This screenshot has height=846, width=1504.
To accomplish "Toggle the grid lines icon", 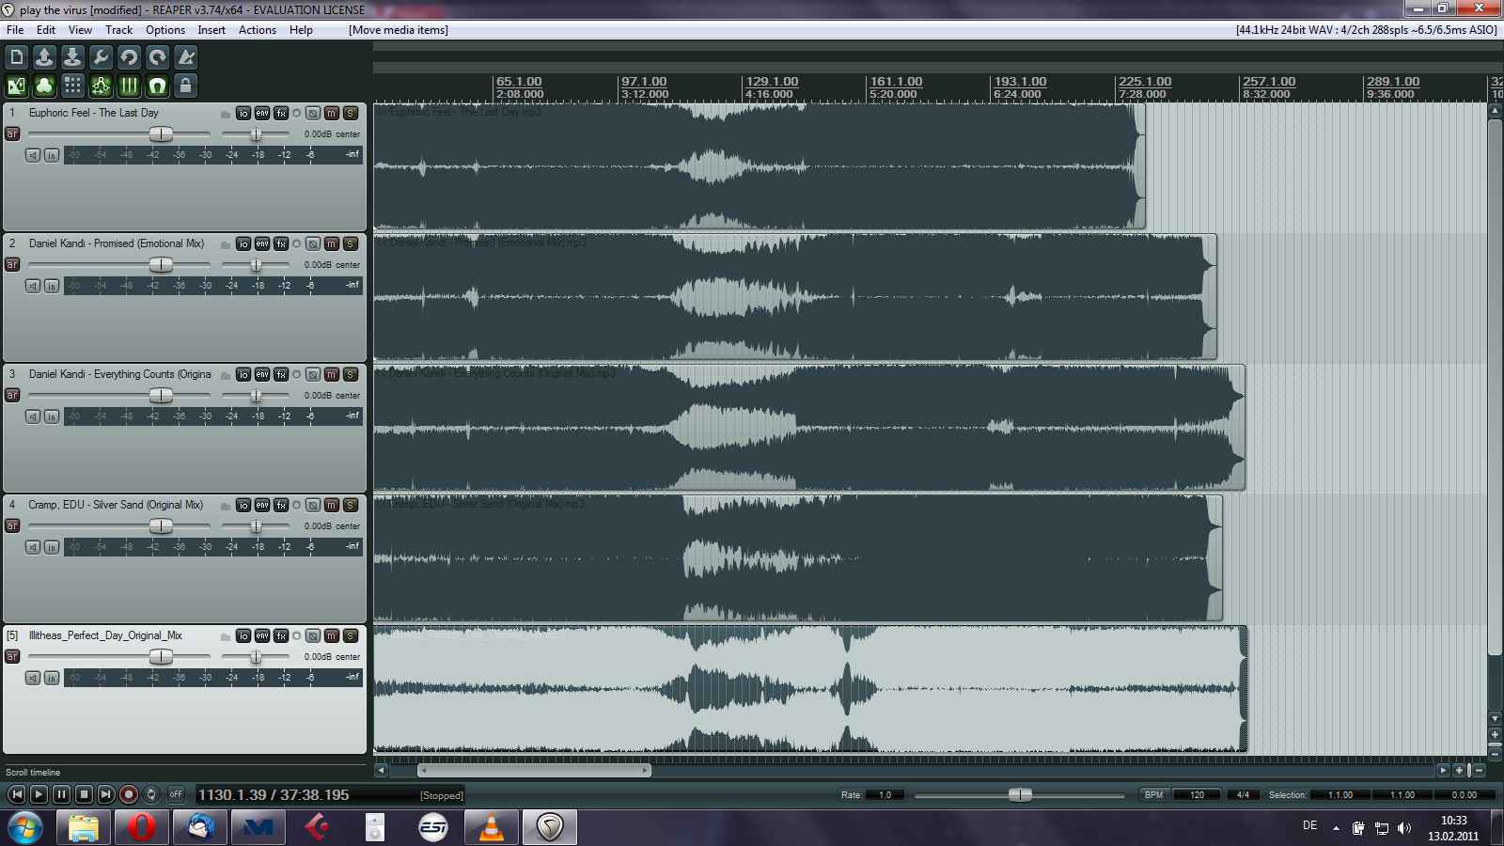I will tap(129, 86).
